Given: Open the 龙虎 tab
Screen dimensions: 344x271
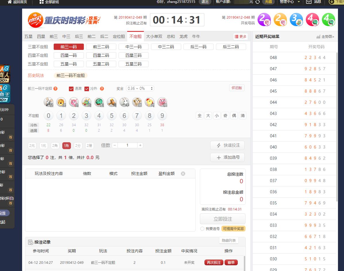Looking at the screenshot, I should [183, 36].
